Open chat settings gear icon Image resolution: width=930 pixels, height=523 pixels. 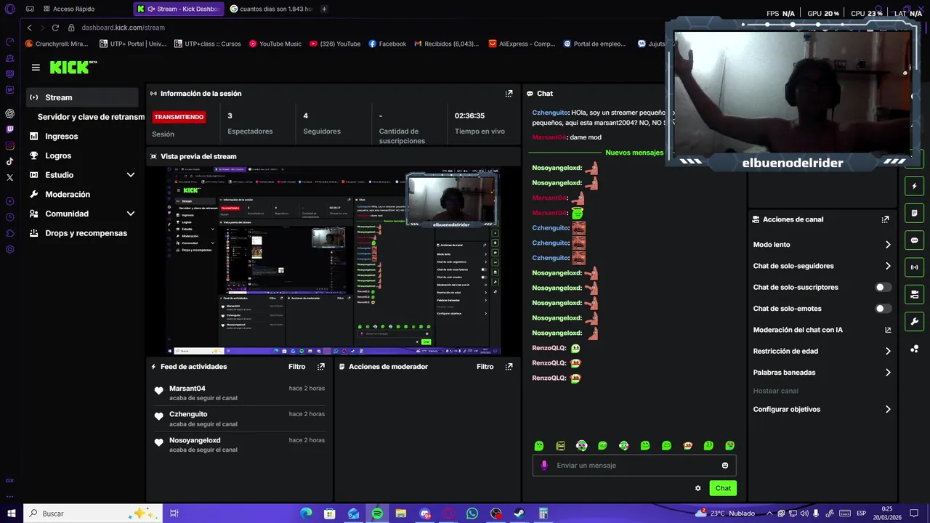coord(698,488)
